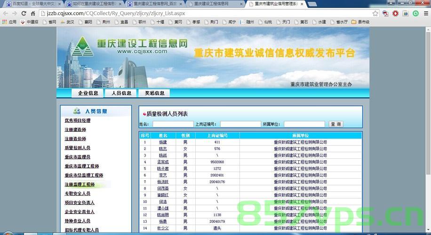The height and width of the screenshot is (235, 431).
Task: Open the 重庆市监理员 sidebar link
Action: pos(78,157)
